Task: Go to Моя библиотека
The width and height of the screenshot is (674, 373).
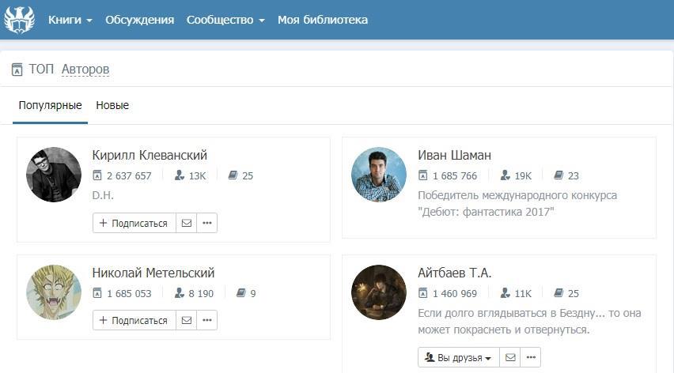Action: [x=323, y=20]
